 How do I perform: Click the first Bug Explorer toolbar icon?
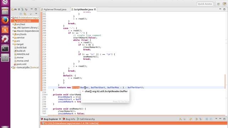tap(181, 119)
